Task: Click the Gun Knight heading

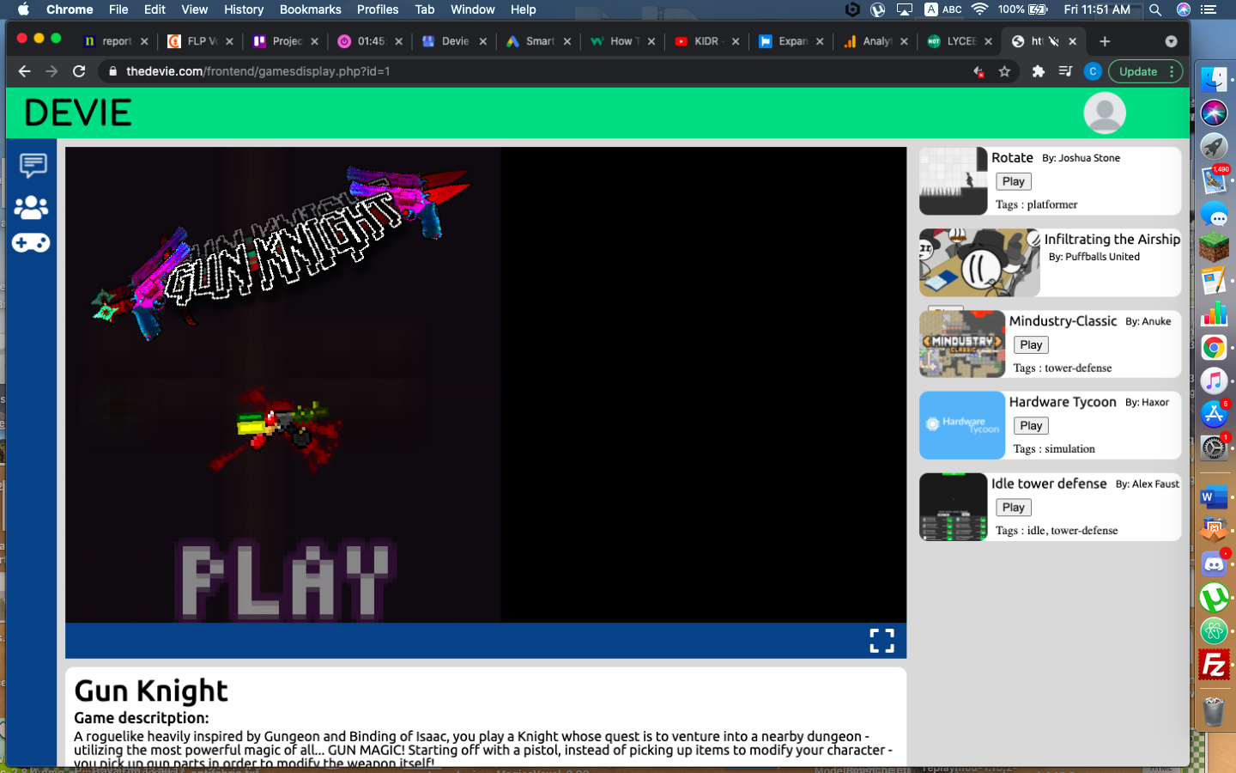Action: (151, 691)
